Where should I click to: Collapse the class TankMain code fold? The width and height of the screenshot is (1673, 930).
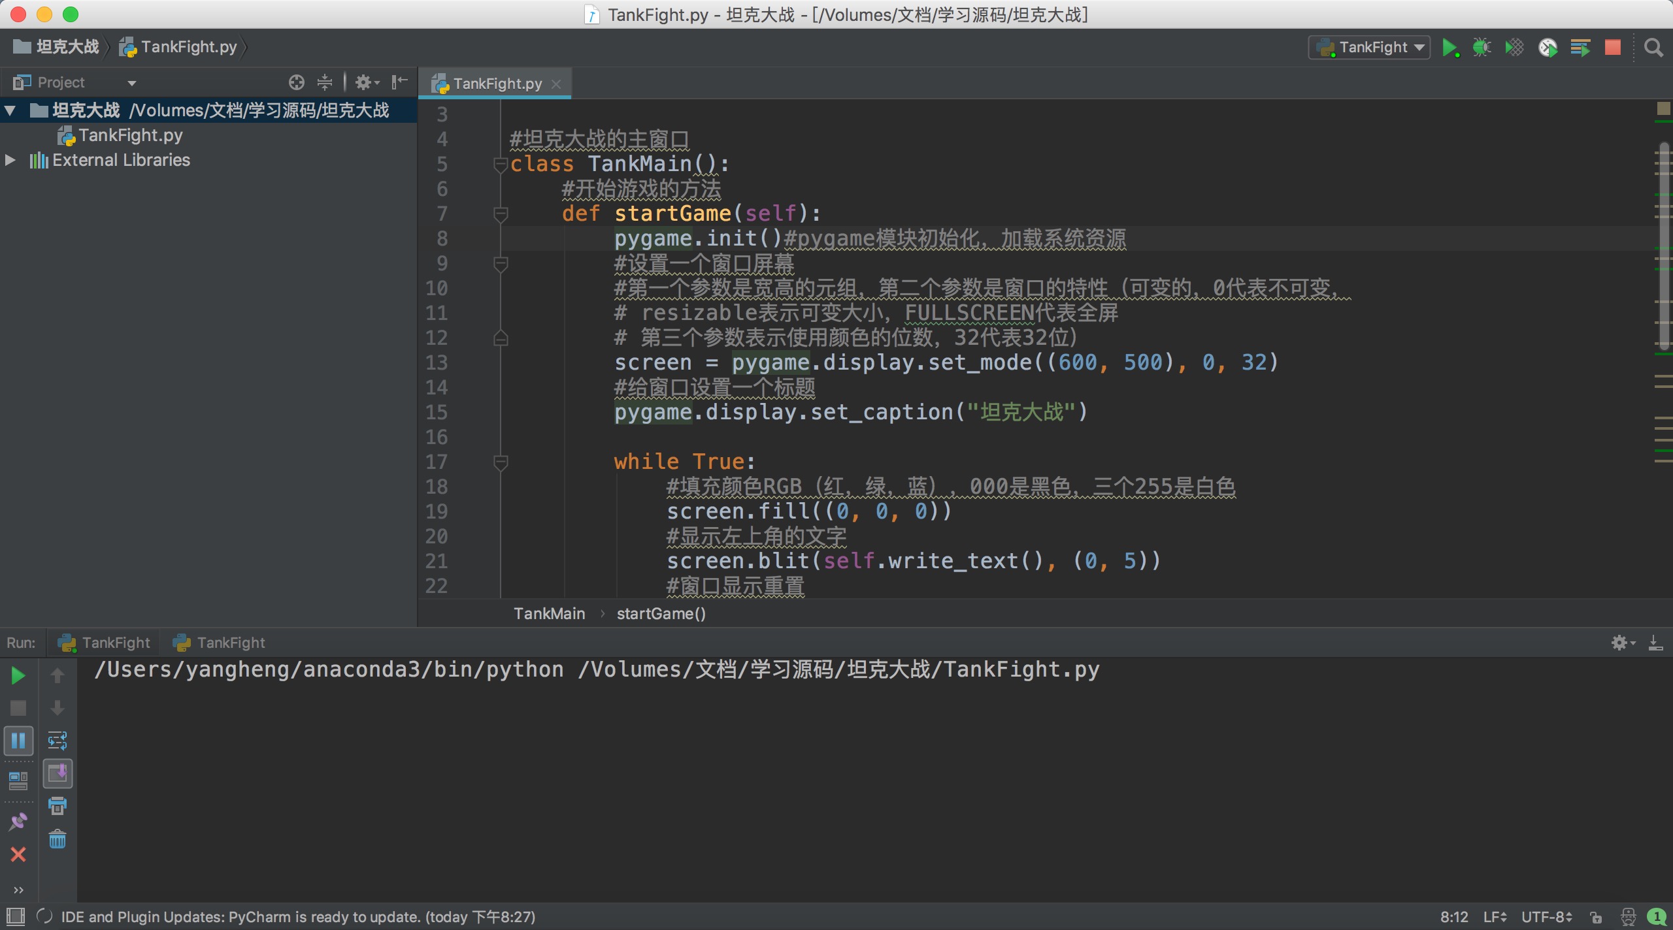[501, 164]
